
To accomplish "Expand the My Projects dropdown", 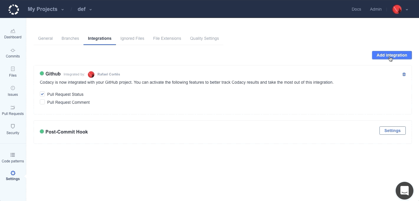I will (46, 9).
